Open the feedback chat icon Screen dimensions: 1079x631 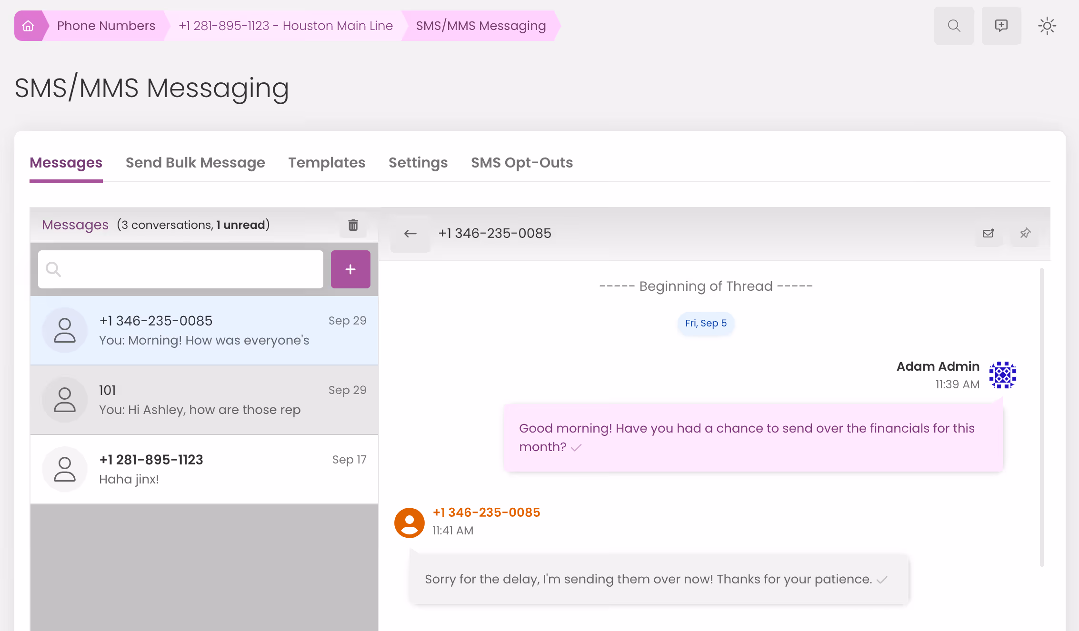pyautogui.click(x=1001, y=26)
